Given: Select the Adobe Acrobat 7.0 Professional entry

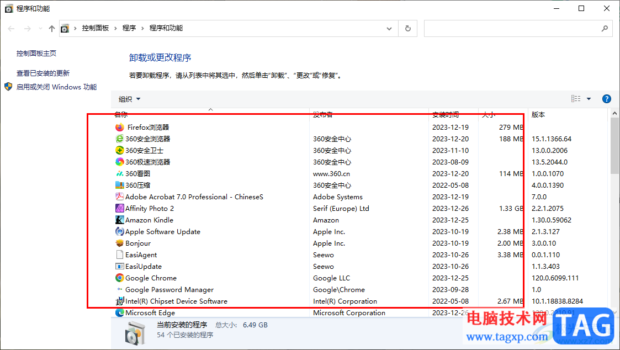Looking at the screenshot, I should 194,197.
